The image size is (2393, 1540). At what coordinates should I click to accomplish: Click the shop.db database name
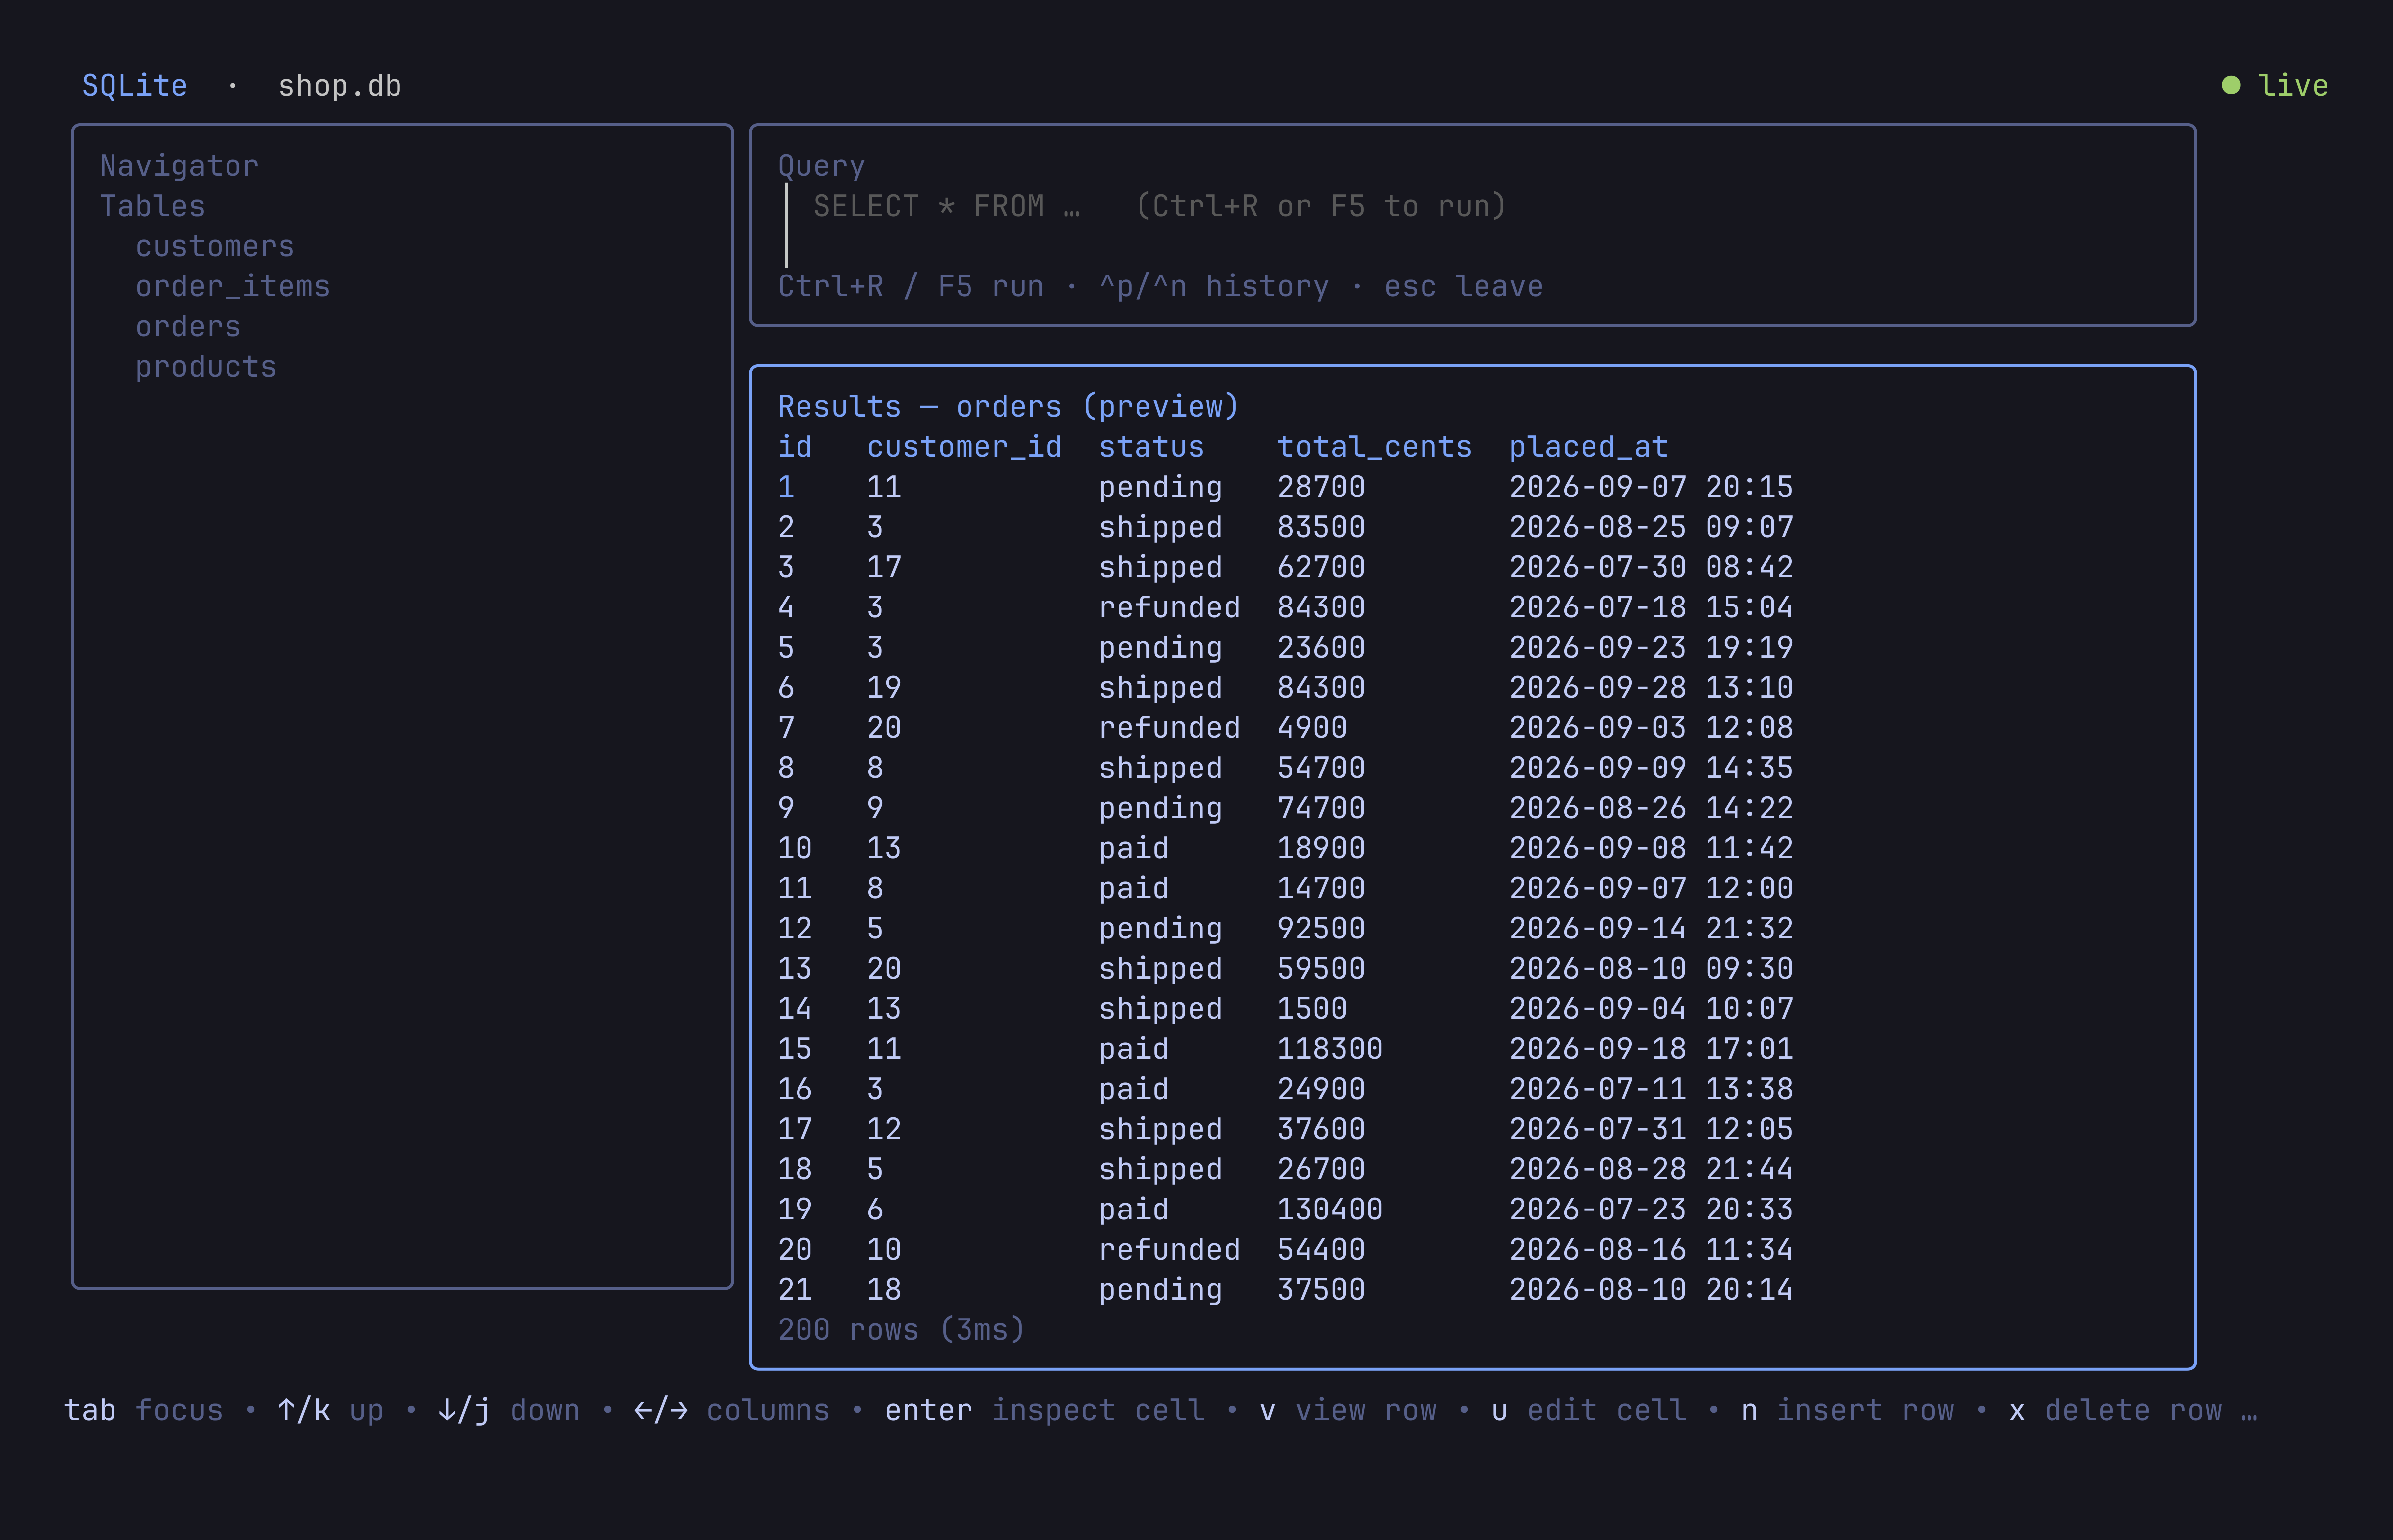tap(339, 85)
